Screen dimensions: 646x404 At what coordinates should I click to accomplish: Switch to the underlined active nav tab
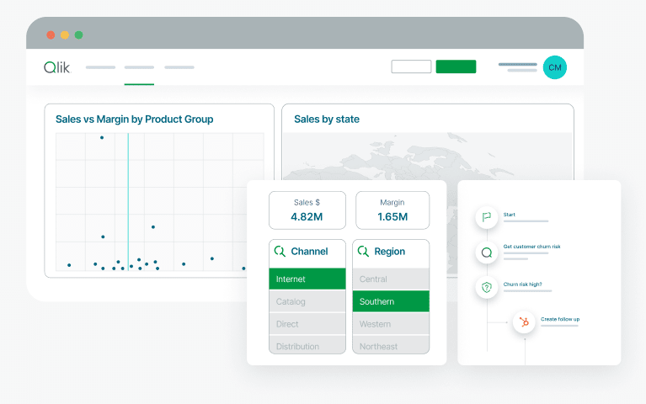[139, 68]
